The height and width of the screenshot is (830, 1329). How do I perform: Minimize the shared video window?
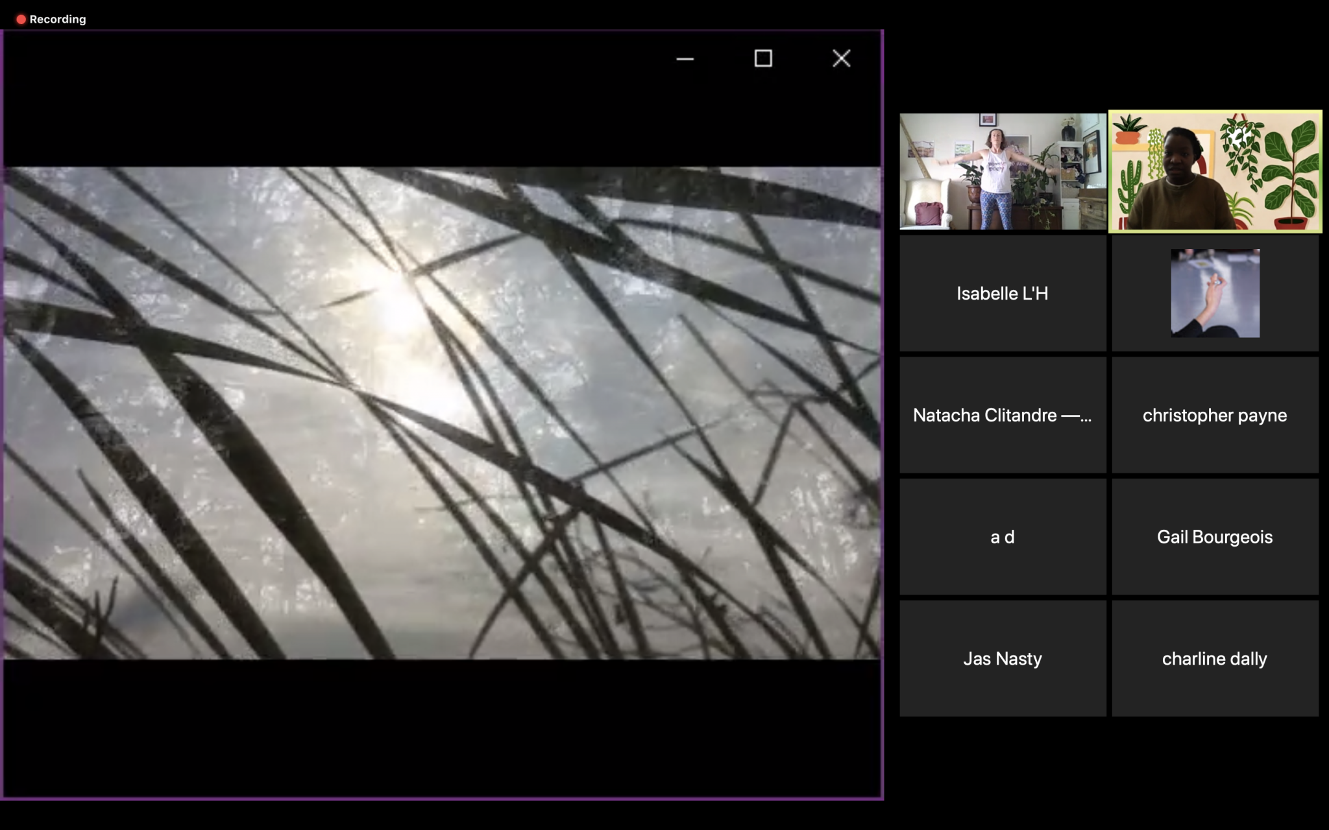pos(685,58)
